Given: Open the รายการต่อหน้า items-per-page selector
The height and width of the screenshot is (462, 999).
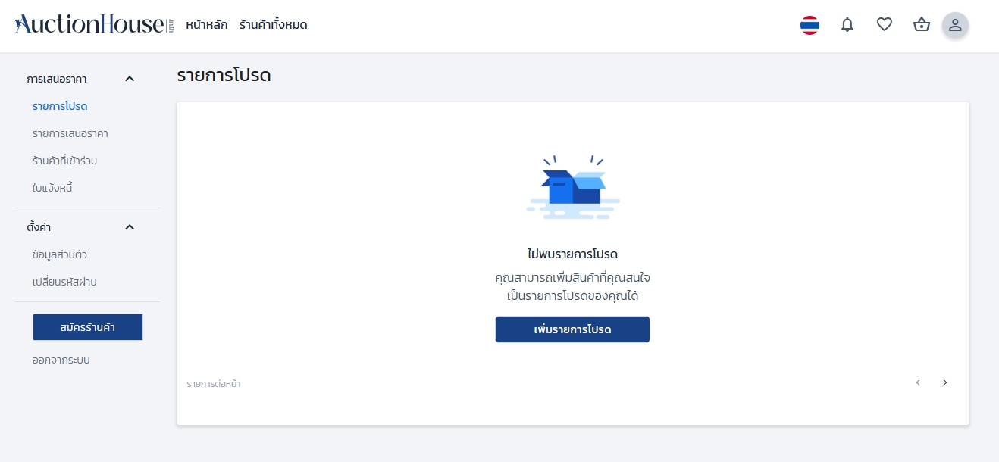Looking at the screenshot, I should [x=213, y=384].
